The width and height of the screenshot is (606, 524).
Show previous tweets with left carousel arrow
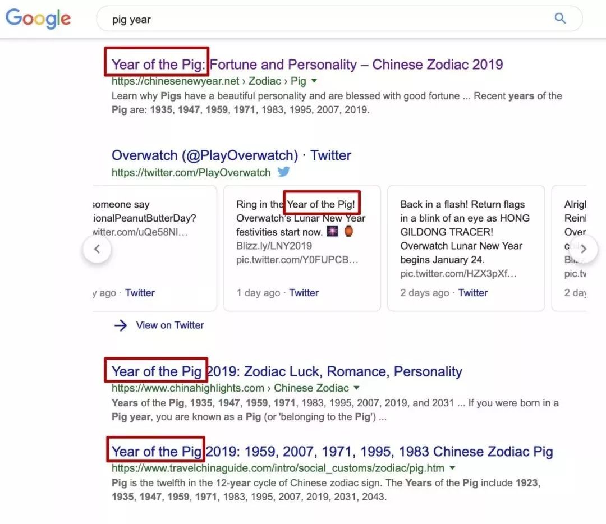coord(97,249)
